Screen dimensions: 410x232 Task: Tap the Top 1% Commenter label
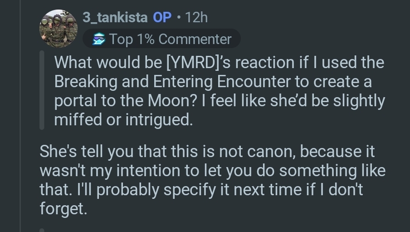[171, 39]
